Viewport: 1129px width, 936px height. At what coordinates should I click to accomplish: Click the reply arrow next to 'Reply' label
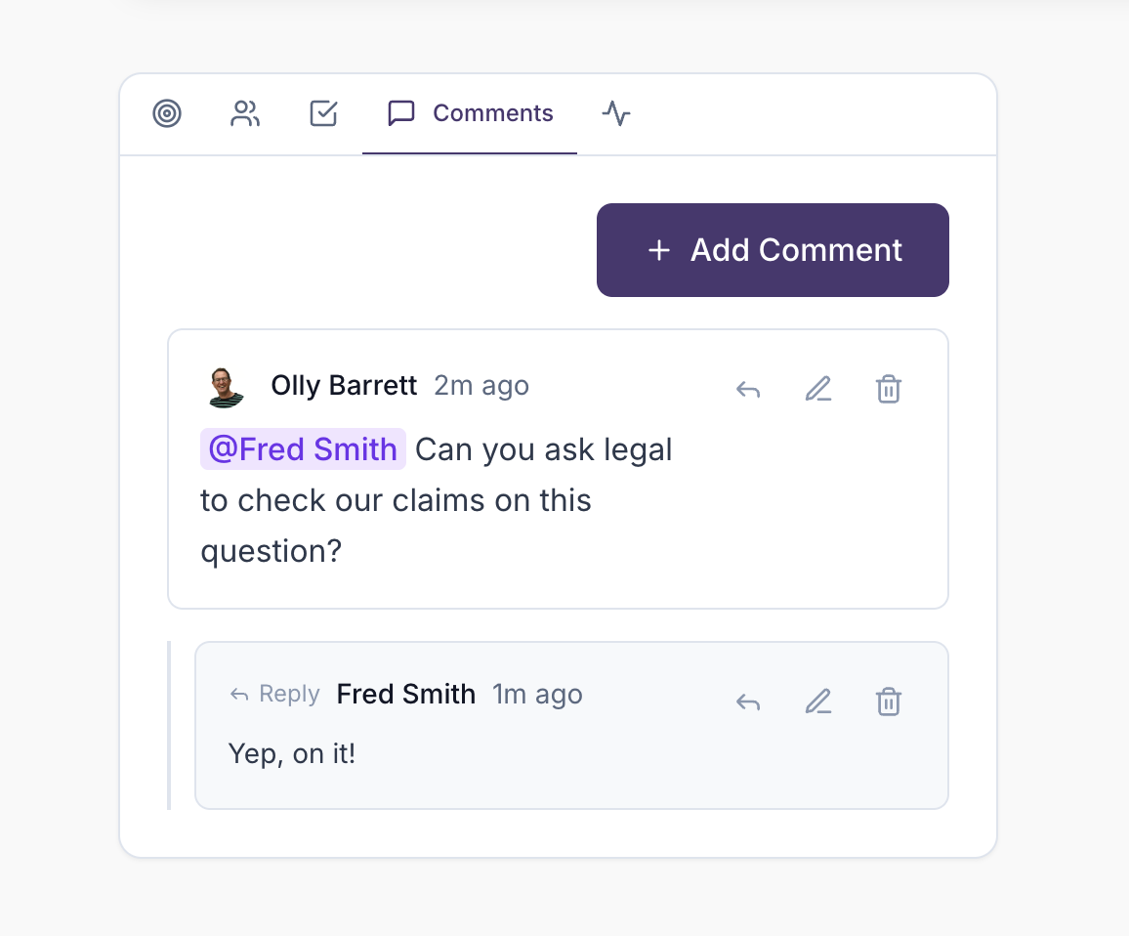pyautogui.click(x=237, y=694)
